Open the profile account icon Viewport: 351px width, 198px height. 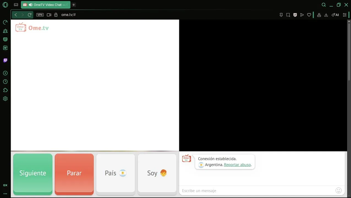tap(319, 15)
